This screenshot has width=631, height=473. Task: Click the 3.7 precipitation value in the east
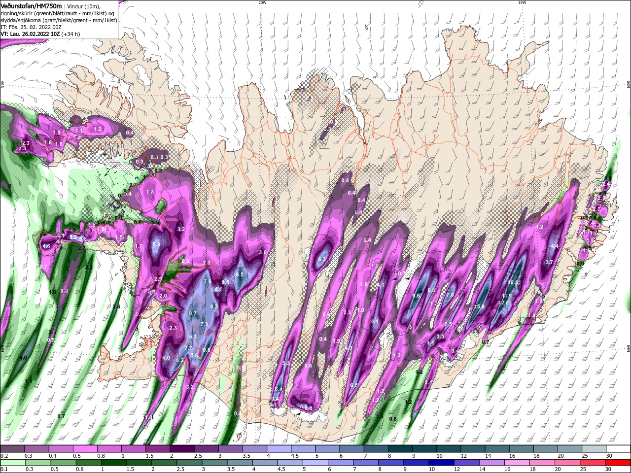pyautogui.click(x=549, y=263)
